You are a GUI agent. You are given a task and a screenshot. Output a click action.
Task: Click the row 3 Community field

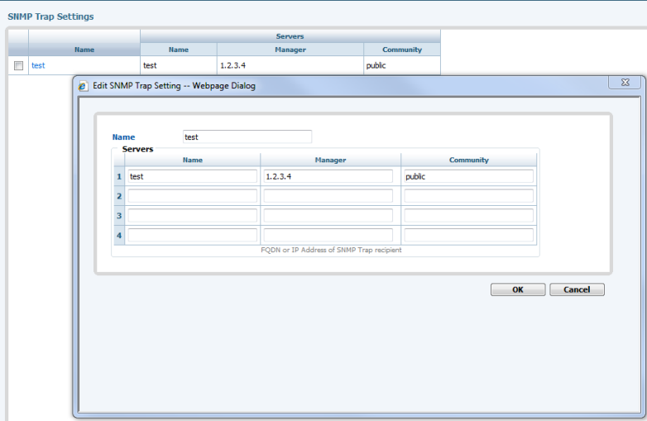click(x=469, y=215)
